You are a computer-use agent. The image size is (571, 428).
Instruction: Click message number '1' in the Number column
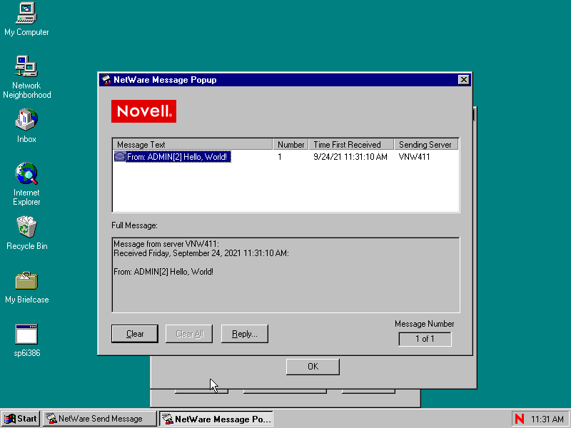(280, 157)
